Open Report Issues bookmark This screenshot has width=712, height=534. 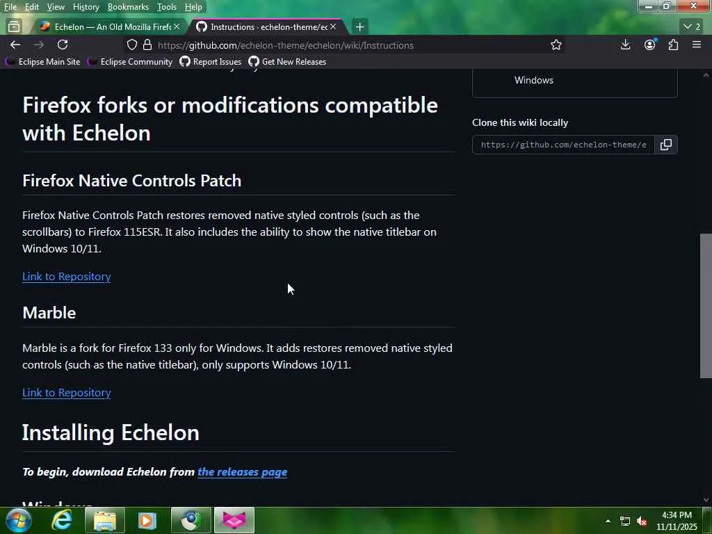pyautogui.click(x=210, y=62)
